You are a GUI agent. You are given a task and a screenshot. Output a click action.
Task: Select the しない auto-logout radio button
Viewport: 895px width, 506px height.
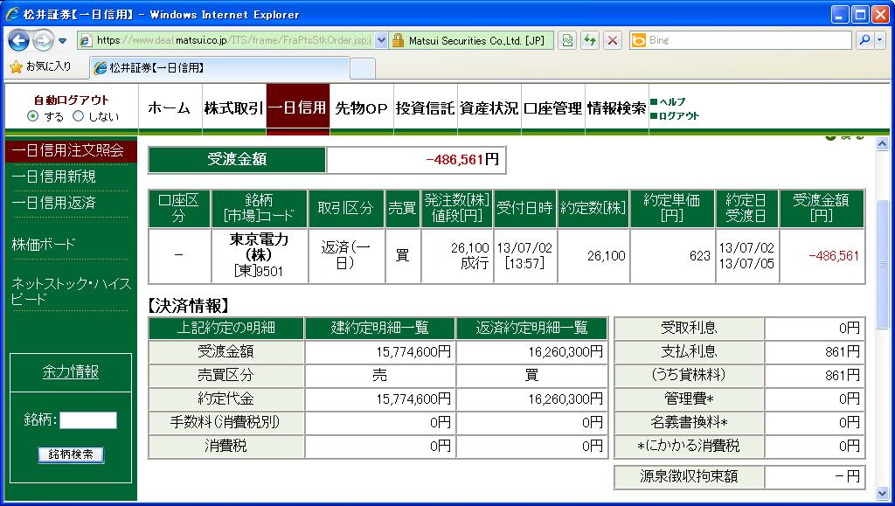[78, 116]
